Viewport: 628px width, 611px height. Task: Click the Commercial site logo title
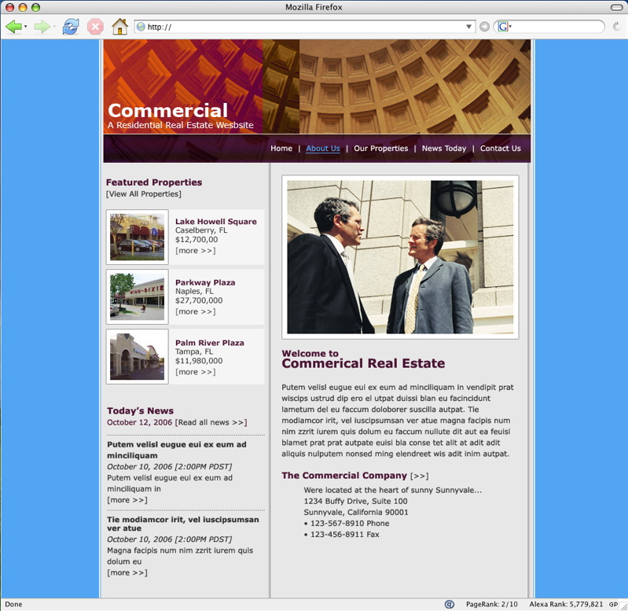167,110
